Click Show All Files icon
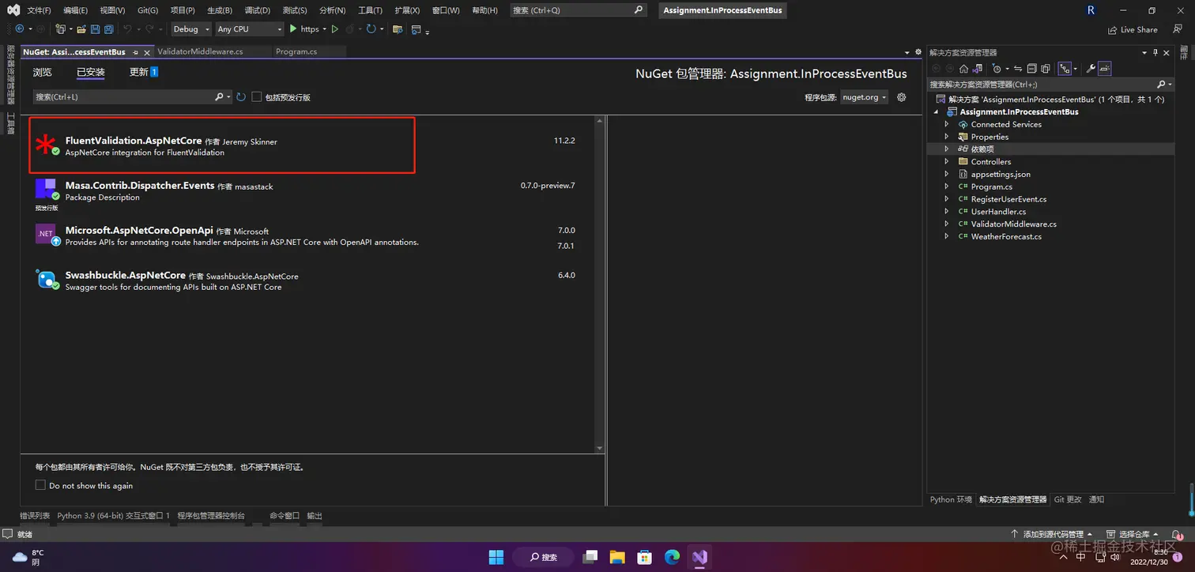This screenshot has height=572, width=1195. (x=1046, y=69)
